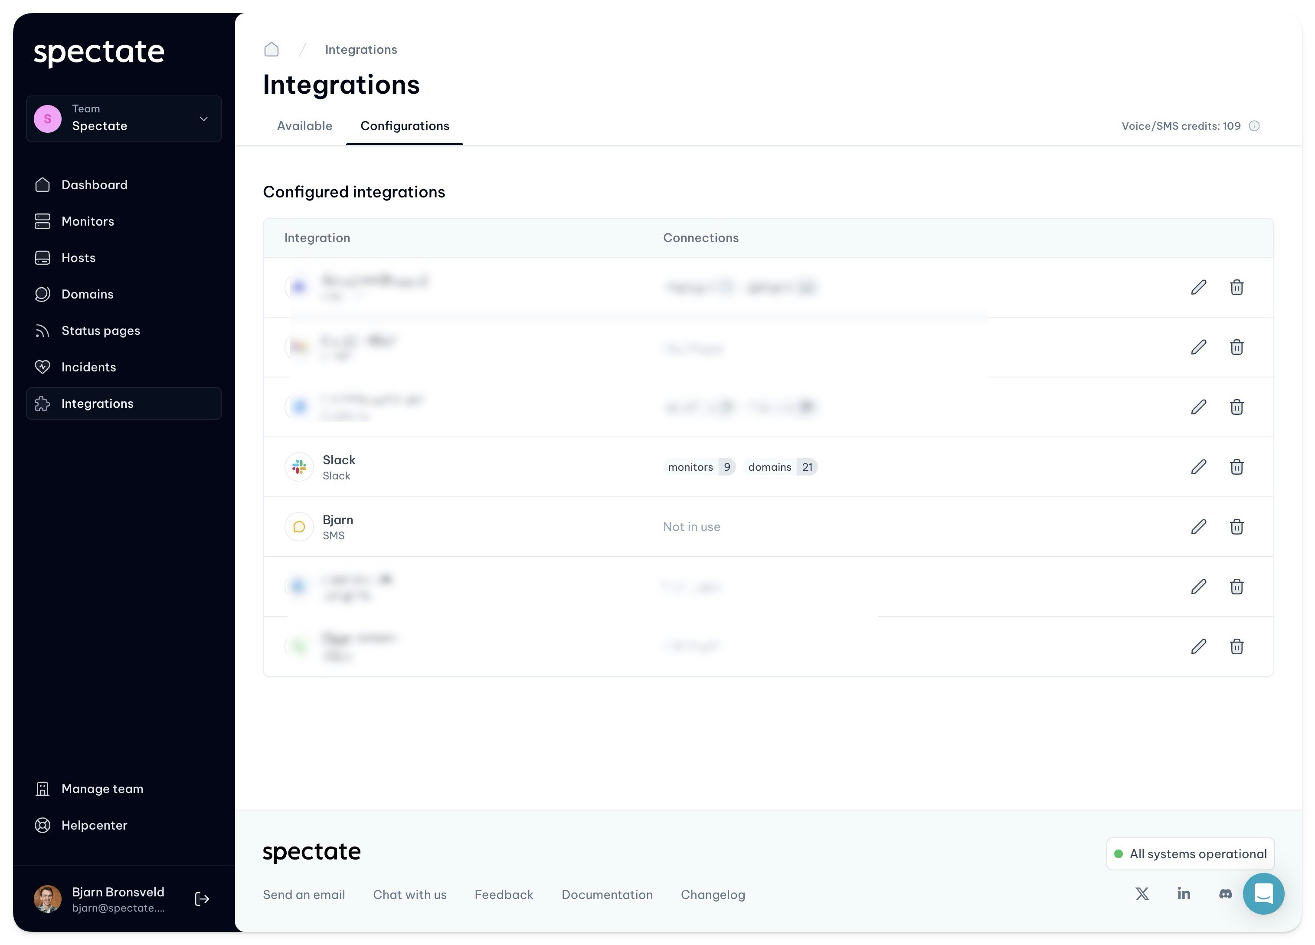
Task: Open the Discord icon in the footer
Action: [x=1225, y=894]
